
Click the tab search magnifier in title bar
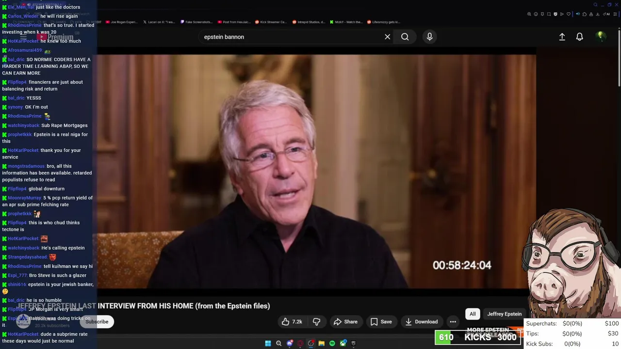point(595,5)
